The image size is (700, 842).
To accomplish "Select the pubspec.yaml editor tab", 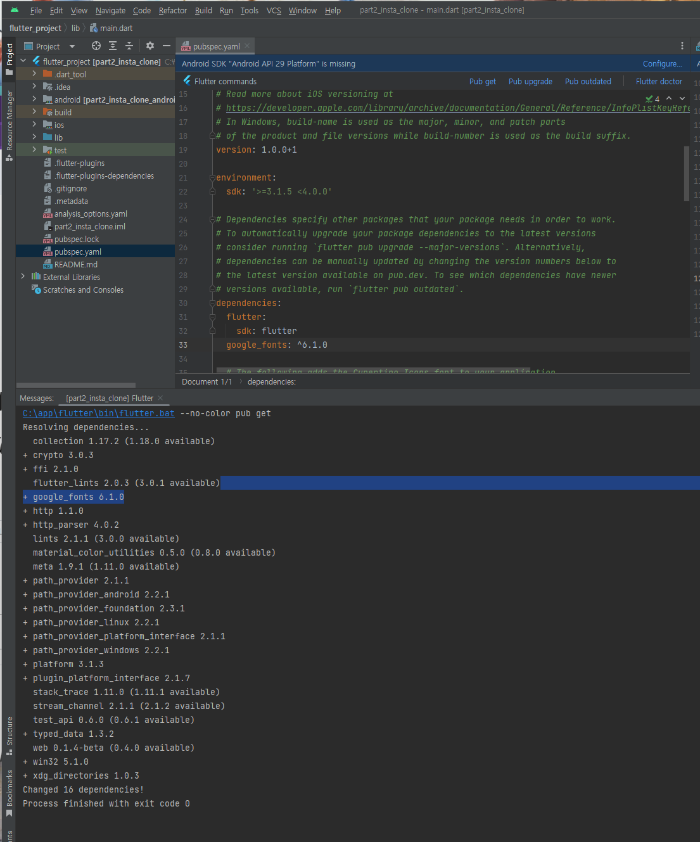I will pyautogui.click(x=216, y=46).
